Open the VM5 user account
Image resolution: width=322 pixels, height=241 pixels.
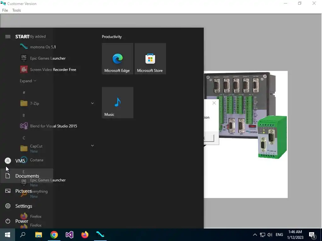tap(15, 161)
